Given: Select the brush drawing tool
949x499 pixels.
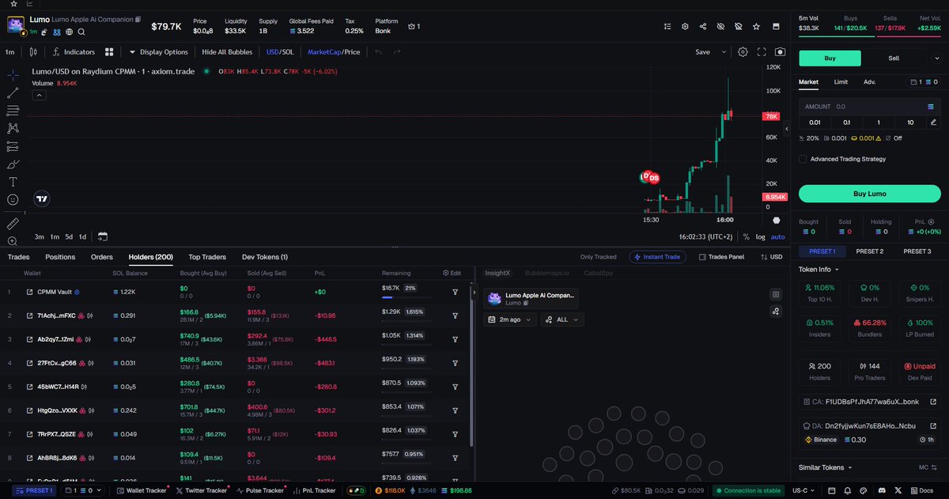Looking at the screenshot, I should tap(13, 164).
